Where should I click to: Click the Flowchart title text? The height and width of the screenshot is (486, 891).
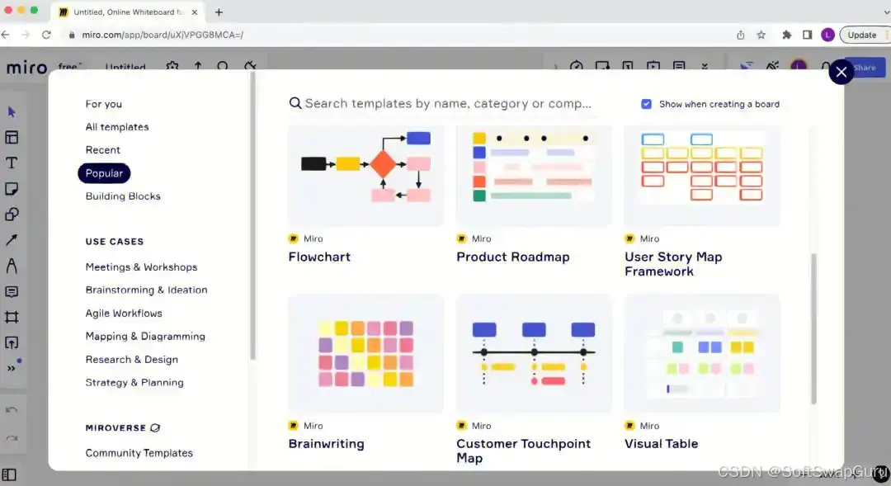coord(319,257)
